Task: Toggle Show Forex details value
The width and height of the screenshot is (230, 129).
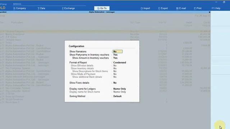Action: click(115, 83)
